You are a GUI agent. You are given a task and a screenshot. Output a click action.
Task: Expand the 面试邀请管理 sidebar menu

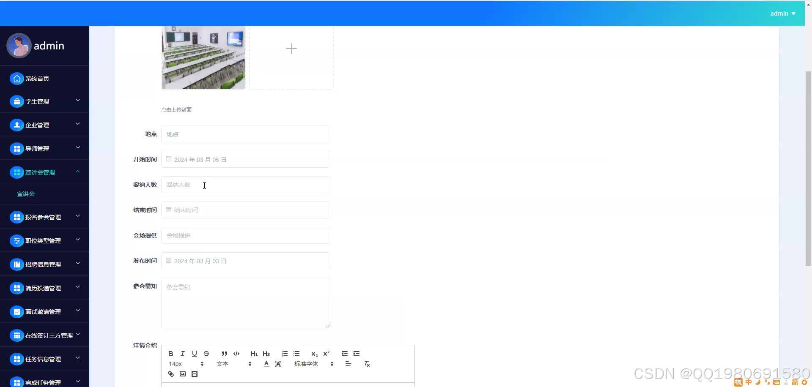tap(44, 312)
